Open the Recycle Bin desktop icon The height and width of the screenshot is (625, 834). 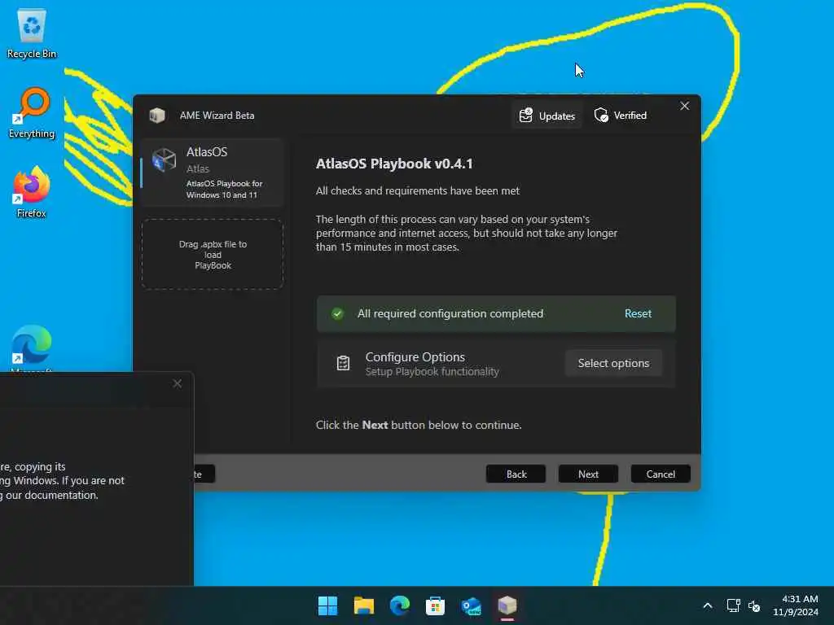32,33
